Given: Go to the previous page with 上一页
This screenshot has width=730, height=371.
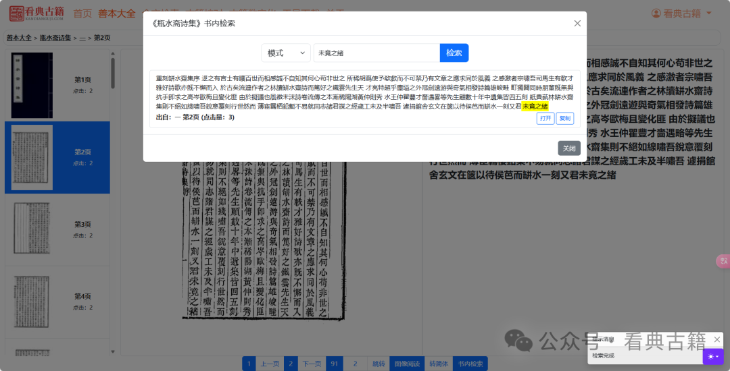Looking at the screenshot, I should pyautogui.click(x=270, y=364).
